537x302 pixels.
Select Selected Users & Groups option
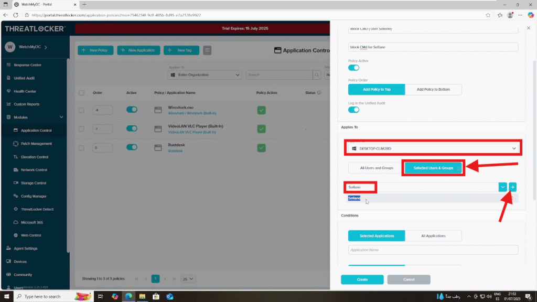[x=433, y=168]
